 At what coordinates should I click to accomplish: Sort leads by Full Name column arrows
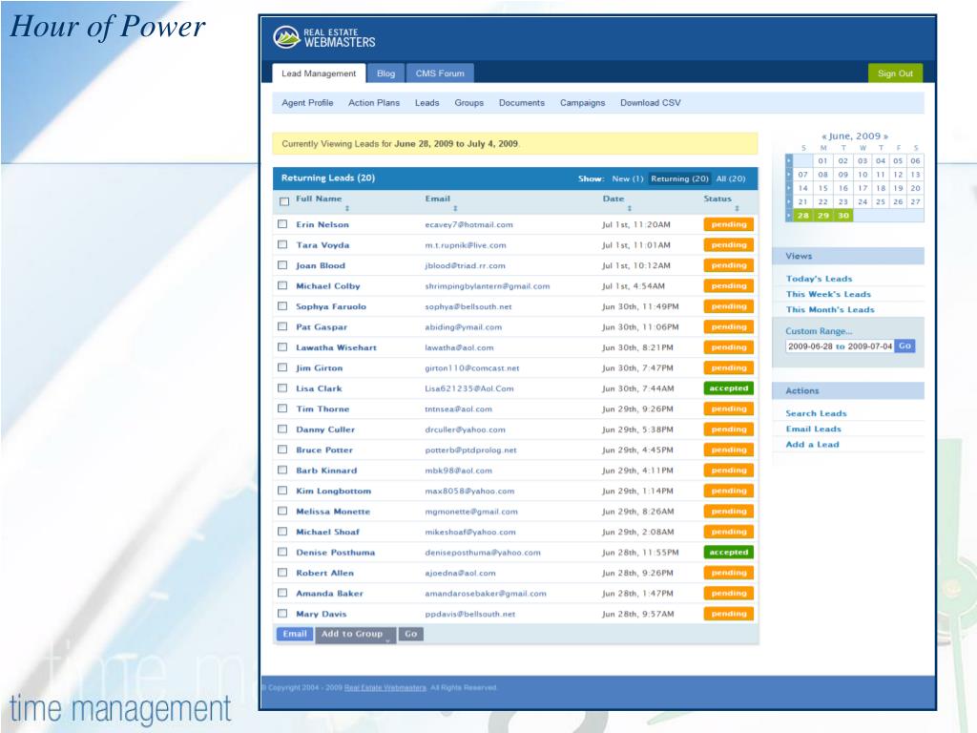point(347,209)
